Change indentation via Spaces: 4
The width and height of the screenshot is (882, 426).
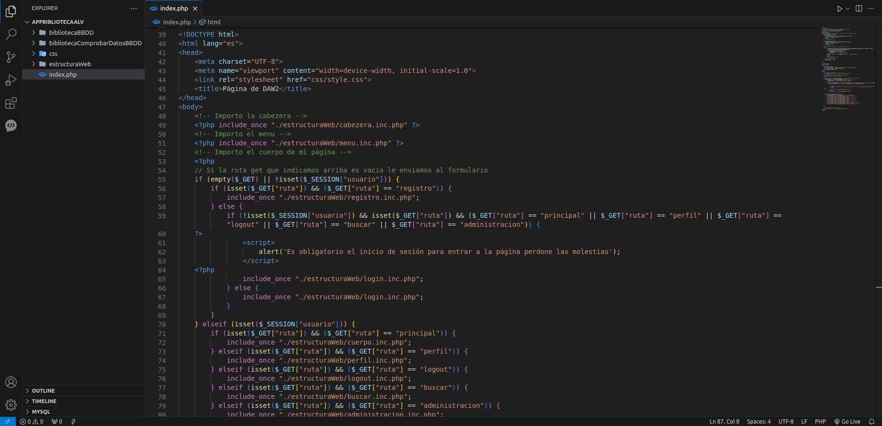[x=758, y=422]
